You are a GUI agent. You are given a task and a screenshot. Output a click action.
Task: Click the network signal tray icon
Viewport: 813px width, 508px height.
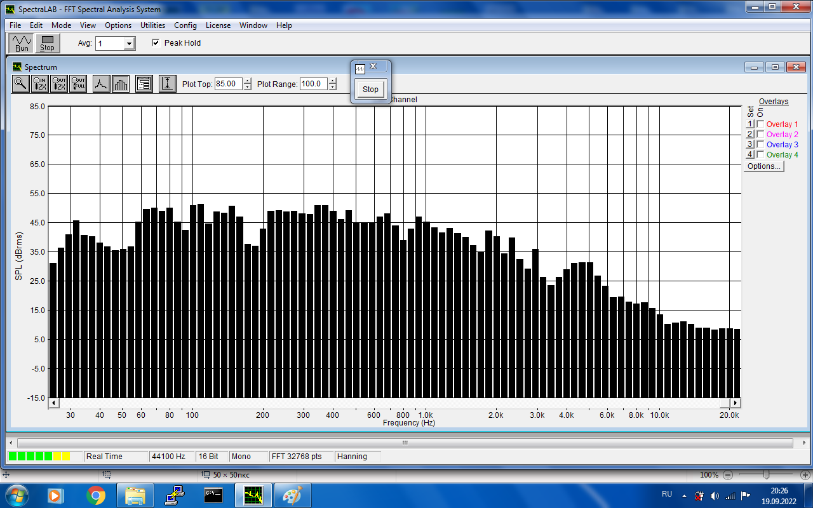point(730,495)
